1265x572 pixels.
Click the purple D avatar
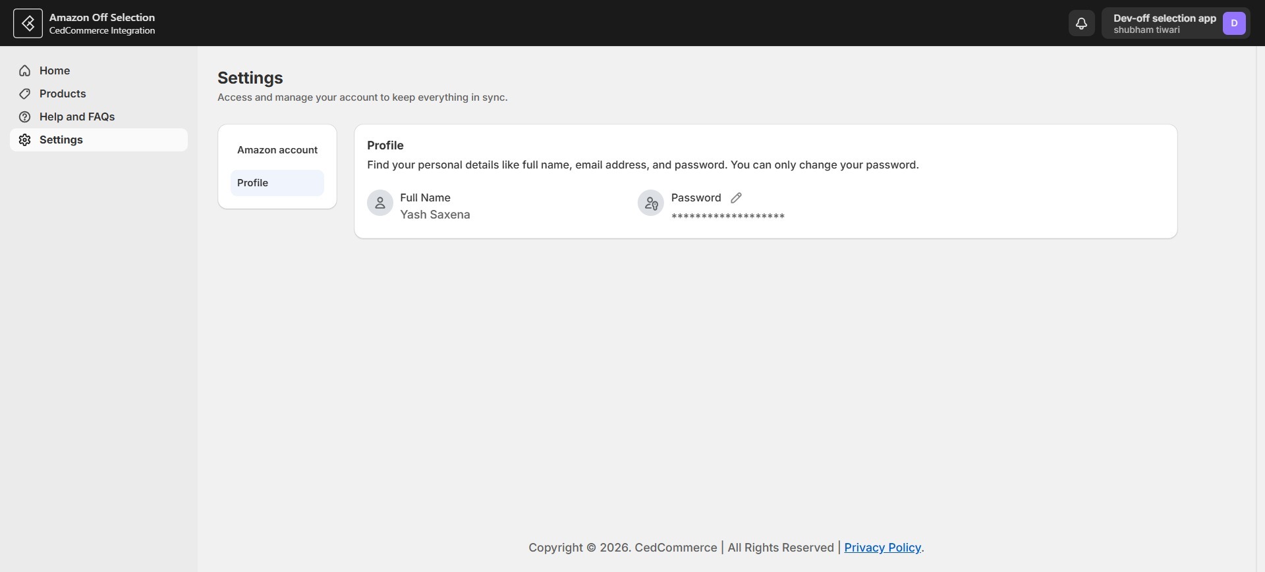click(1234, 23)
